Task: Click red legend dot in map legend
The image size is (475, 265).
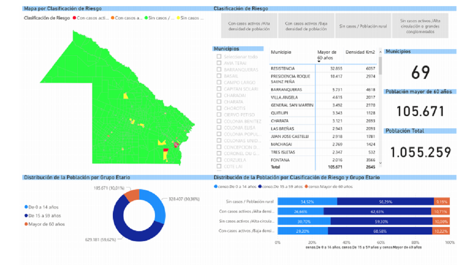Action: point(74,18)
